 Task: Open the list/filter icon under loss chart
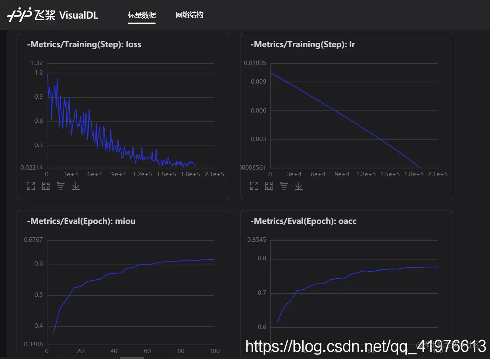(x=61, y=186)
